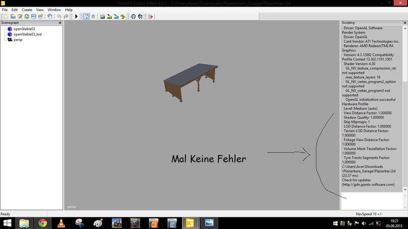Click the first terrain editing tool icon

[x=103, y=16]
